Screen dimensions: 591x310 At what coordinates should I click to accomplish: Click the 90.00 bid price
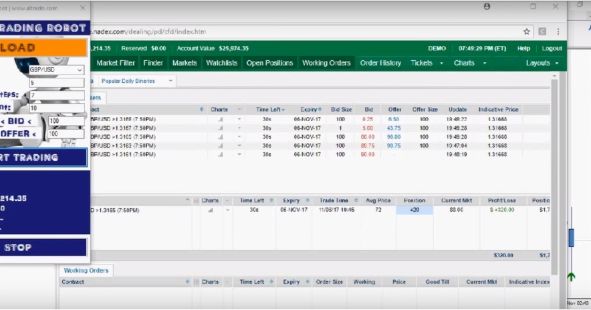(x=368, y=154)
